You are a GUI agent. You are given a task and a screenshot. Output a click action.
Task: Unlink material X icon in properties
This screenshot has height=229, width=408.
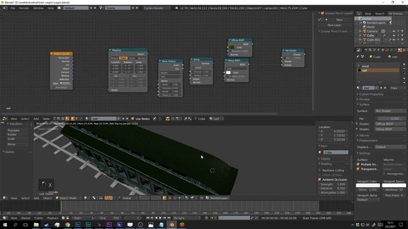(x=385, y=88)
